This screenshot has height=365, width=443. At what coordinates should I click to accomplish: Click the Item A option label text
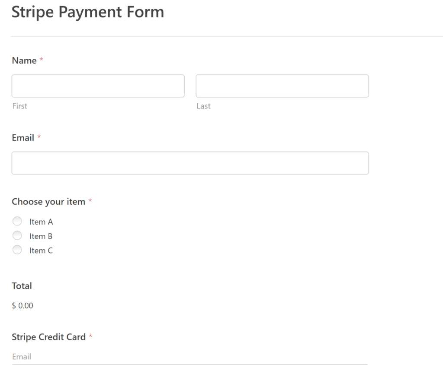click(41, 221)
